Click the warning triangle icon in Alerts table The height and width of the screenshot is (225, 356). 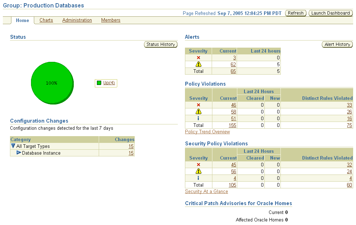click(x=198, y=64)
